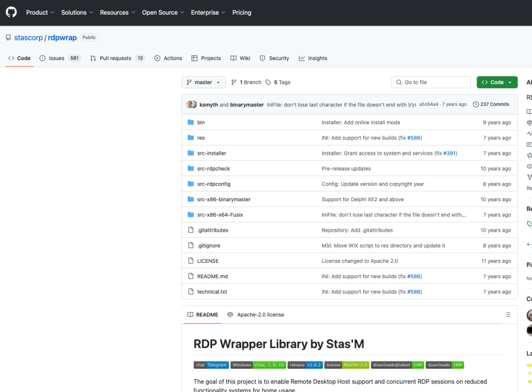
Task: Click the Apache-2.0 license scale icon
Action: click(x=229, y=314)
